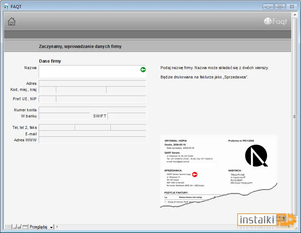Click the Adres input field
Screen dimensions: 301x233
92,83
